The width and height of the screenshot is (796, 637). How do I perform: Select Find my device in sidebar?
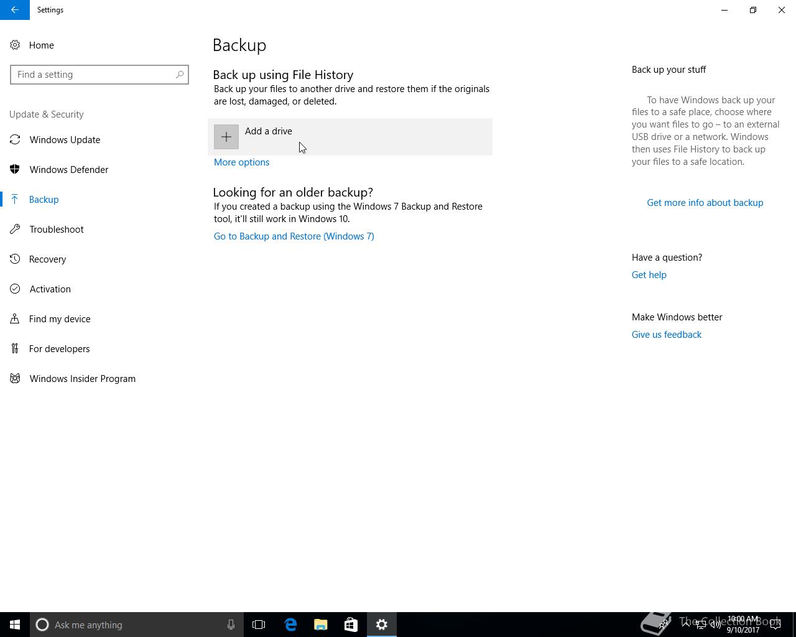pyautogui.click(x=99, y=319)
